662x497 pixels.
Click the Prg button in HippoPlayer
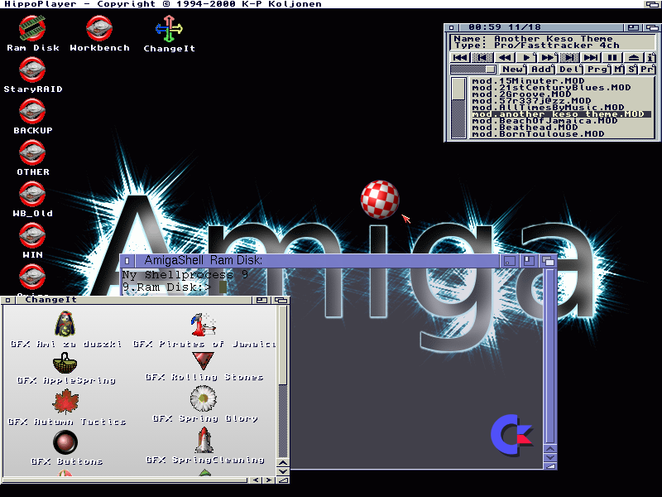(x=597, y=70)
